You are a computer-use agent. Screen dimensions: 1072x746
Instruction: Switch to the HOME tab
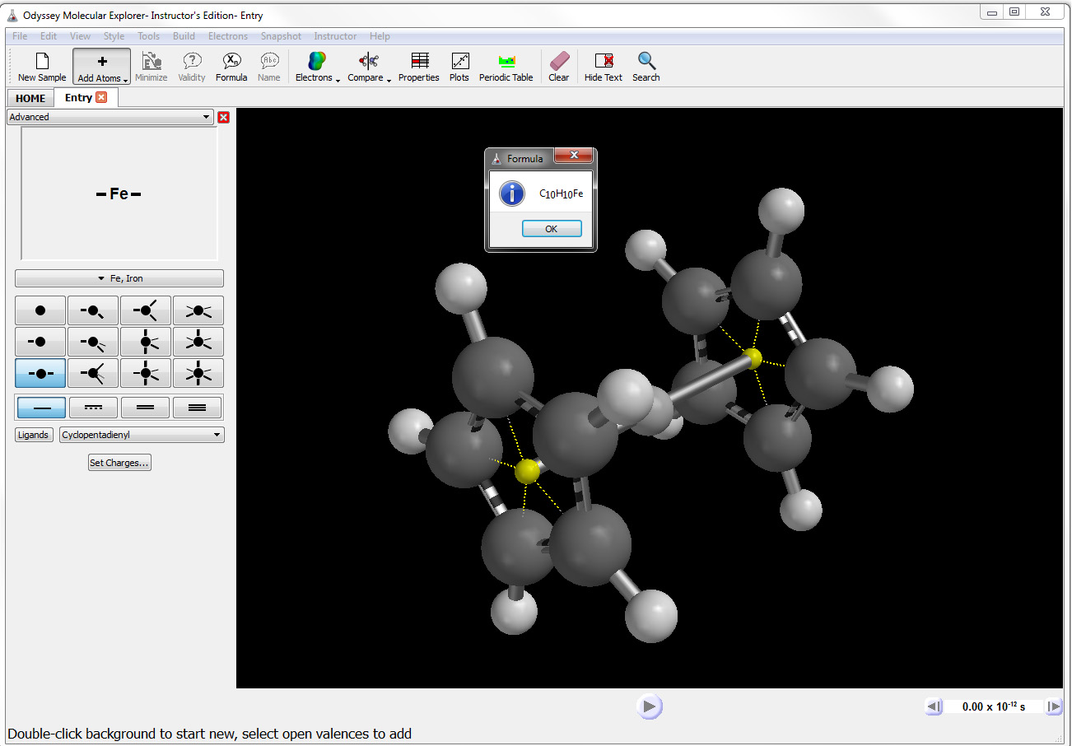tap(30, 98)
